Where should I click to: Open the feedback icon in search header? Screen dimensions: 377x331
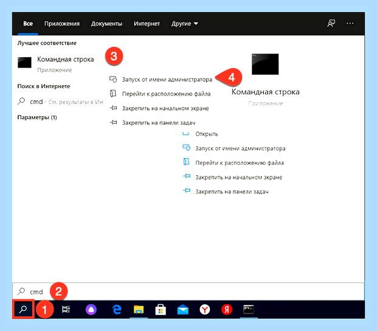coord(331,23)
